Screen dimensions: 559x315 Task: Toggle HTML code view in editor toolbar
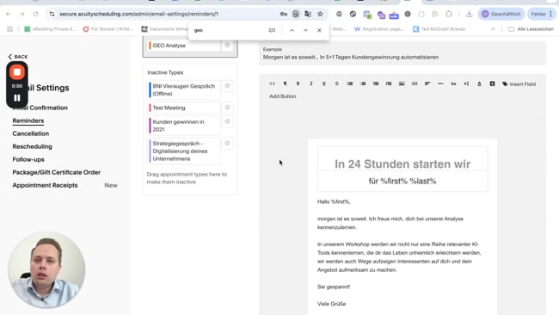(273, 83)
